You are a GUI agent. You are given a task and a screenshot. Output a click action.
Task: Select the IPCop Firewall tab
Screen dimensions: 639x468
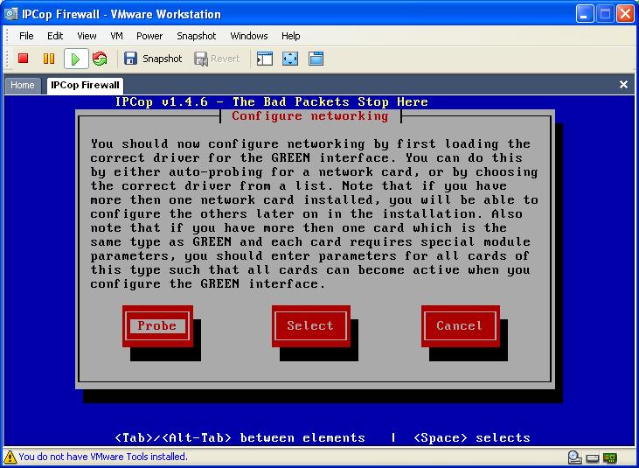(85, 85)
